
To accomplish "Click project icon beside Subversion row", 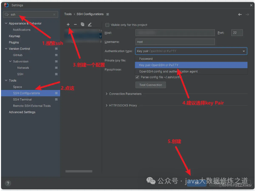I will 56,61.
